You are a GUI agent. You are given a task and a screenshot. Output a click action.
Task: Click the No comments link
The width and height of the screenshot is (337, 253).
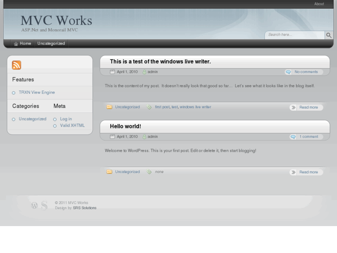pos(306,72)
